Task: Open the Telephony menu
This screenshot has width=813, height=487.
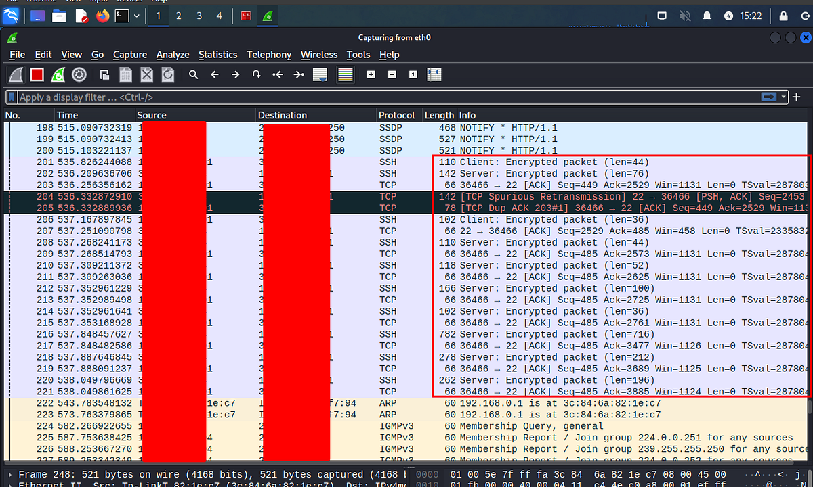Action: click(268, 55)
